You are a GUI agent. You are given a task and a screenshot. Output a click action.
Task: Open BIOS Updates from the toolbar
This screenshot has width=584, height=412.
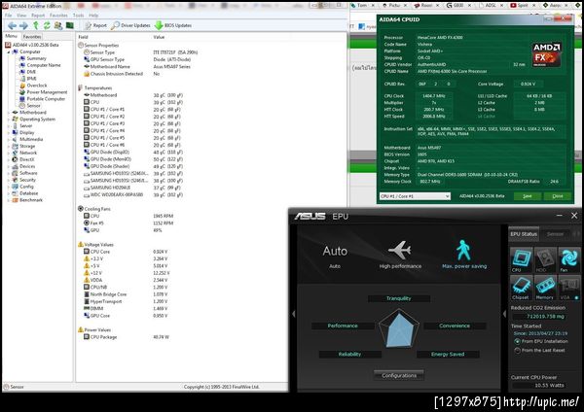pos(173,25)
